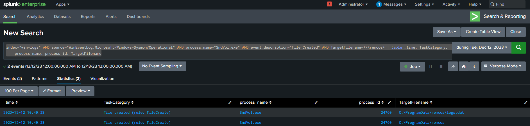Sort by the TaskCategory column
The width and height of the screenshot is (530, 126).
coord(119,102)
